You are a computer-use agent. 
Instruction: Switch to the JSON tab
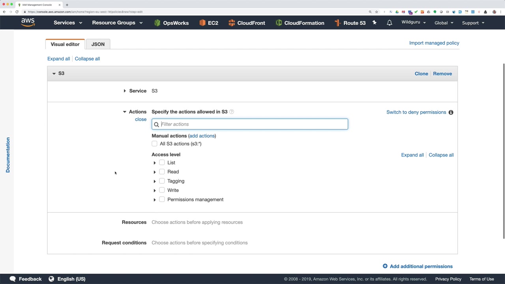click(98, 44)
